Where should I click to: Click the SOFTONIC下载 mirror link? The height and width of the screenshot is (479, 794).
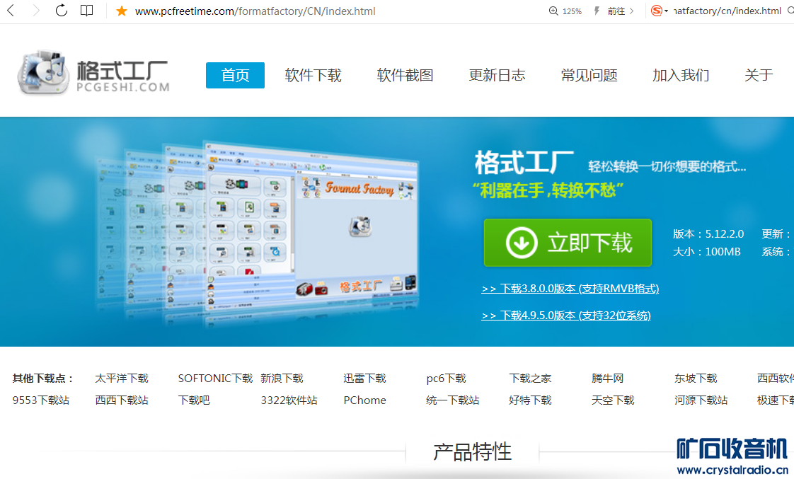click(215, 379)
